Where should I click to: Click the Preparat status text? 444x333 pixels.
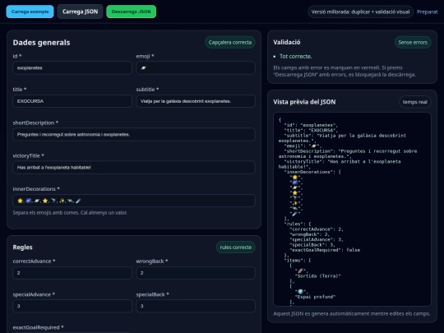[x=427, y=12]
